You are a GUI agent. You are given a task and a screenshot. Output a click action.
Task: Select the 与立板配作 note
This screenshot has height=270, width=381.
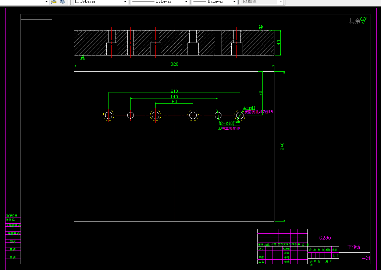(x=231, y=128)
